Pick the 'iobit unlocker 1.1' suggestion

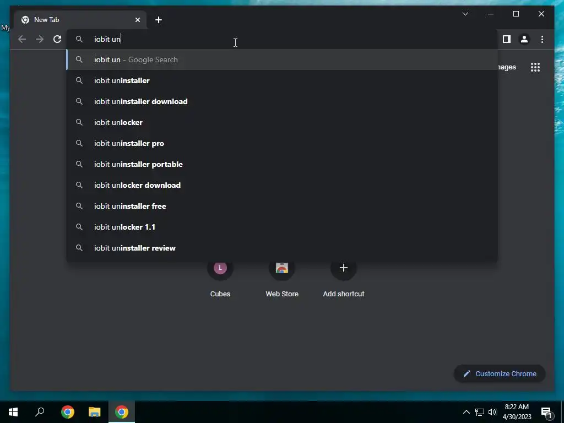283,227
